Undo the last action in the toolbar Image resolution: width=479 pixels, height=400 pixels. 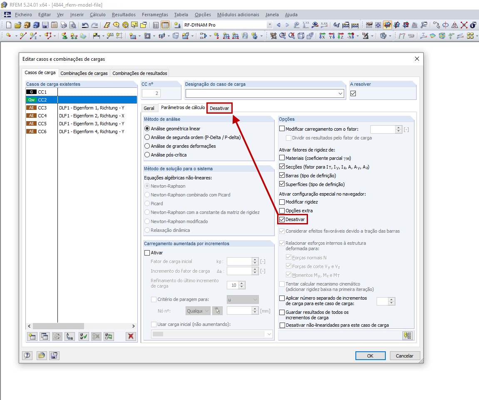point(85,25)
